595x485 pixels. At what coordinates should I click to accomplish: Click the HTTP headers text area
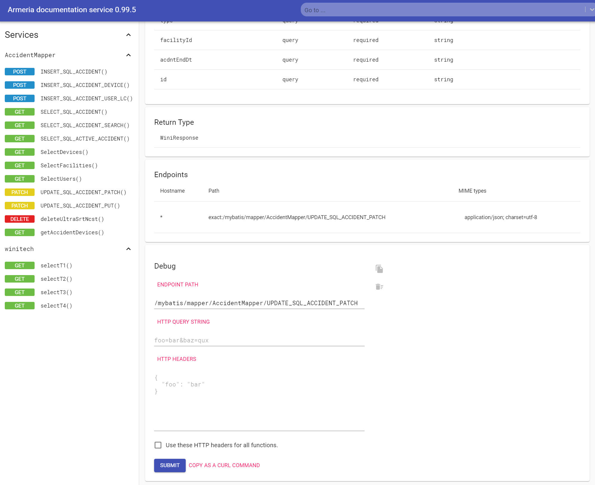point(259,399)
